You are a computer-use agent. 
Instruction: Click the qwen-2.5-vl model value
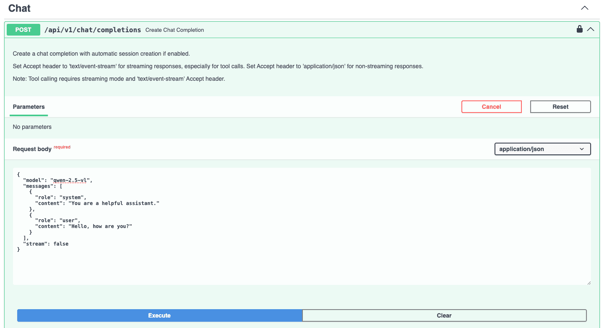click(x=70, y=180)
